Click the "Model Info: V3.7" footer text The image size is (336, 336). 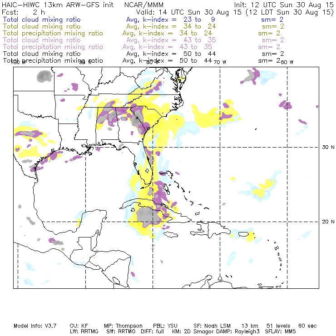click(x=35, y=326)
